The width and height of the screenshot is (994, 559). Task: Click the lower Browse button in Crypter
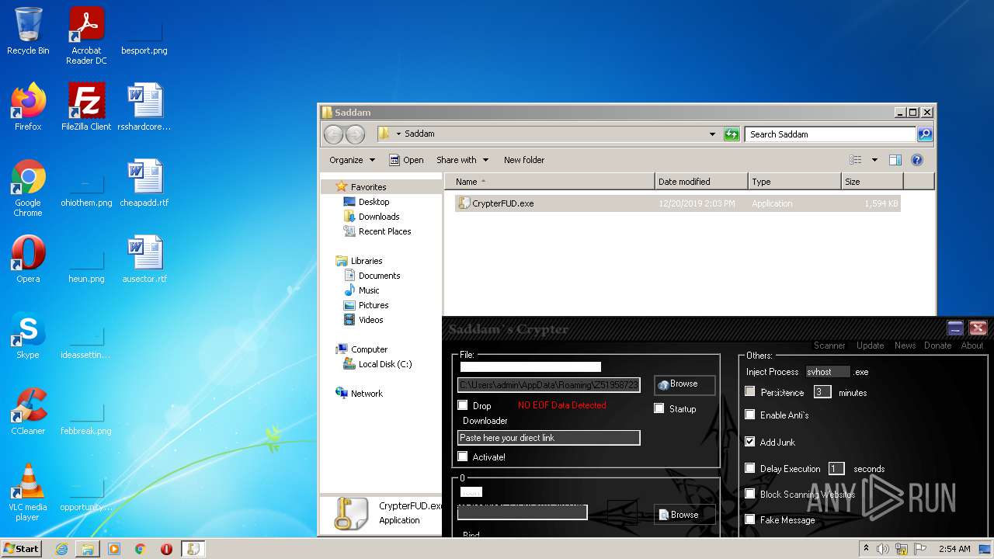tap(684, 515)
